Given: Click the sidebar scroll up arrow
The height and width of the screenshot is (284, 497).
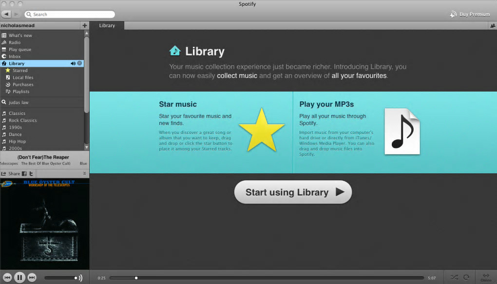Looking at the screenshot, I should point(87,33).
